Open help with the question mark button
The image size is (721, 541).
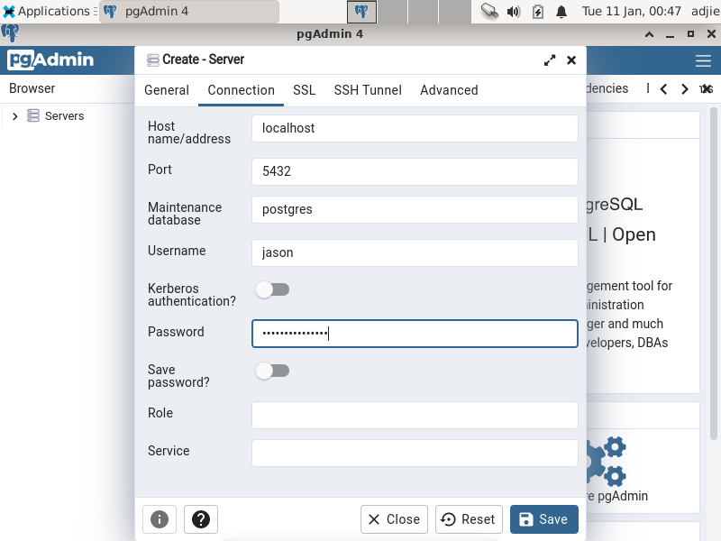pos(201,519)
